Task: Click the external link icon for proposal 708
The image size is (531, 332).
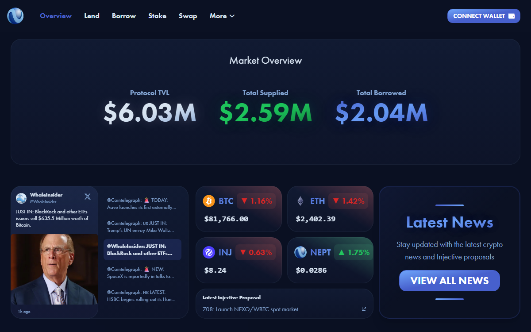Action: pos(364,309)
